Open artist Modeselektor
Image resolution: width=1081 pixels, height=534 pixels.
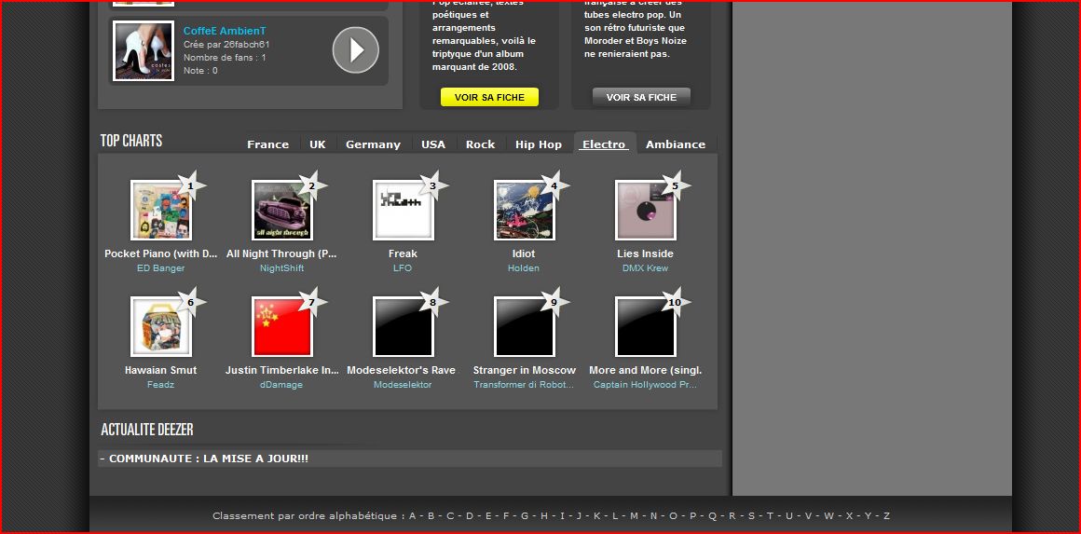click(x=403, y=385)
